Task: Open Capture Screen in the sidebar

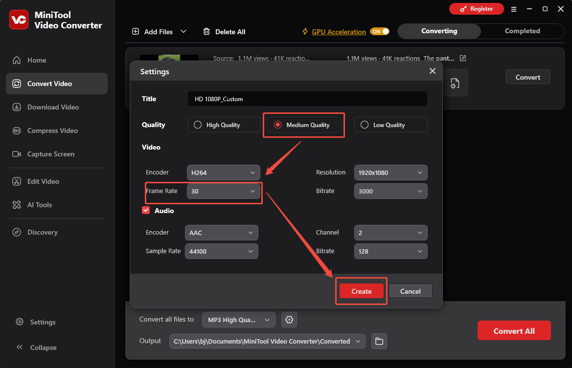Action: point(57,154)
